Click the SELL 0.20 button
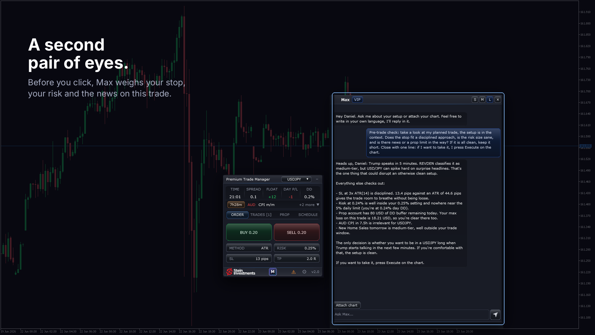 click(297, 232)
